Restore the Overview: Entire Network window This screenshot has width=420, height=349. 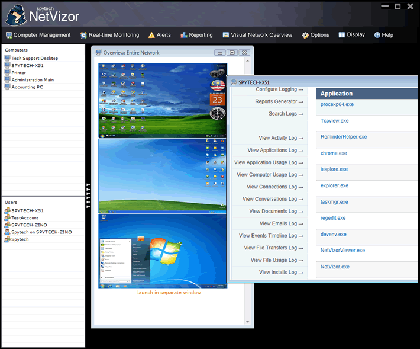click(x=232, y=53)
